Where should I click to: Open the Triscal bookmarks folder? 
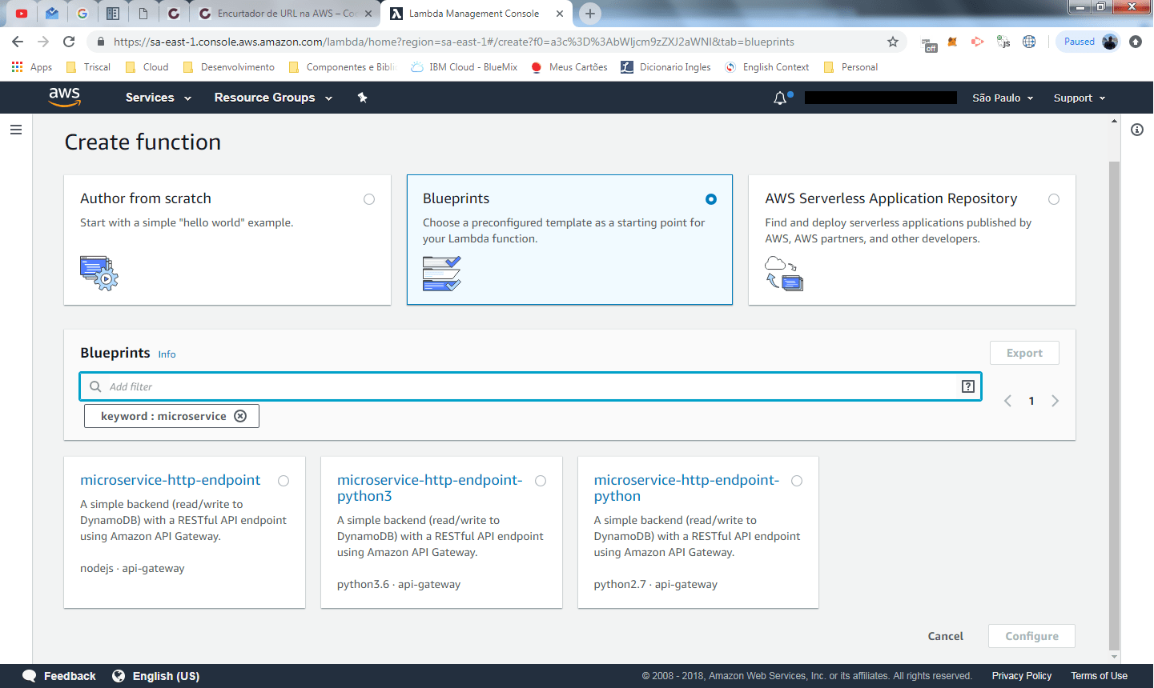click(88, 67)
